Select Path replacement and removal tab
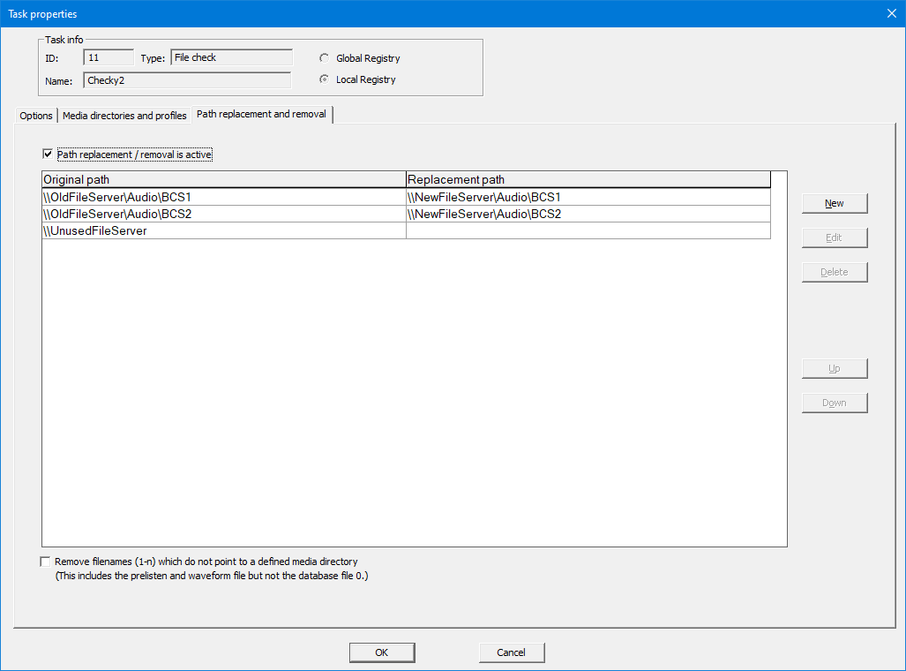Image resolution: width=906 pixels, height=671 pixels. coord(261,115)
